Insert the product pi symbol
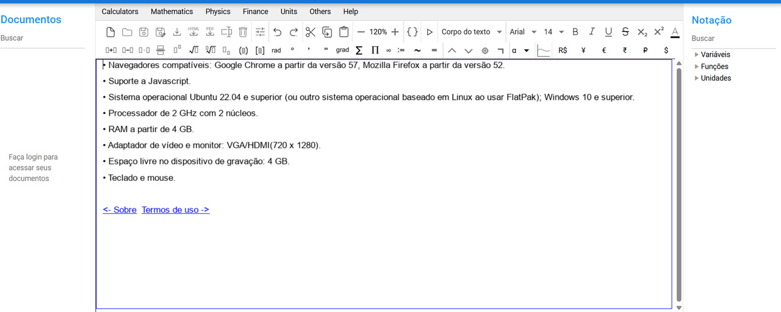 point(375,51)
